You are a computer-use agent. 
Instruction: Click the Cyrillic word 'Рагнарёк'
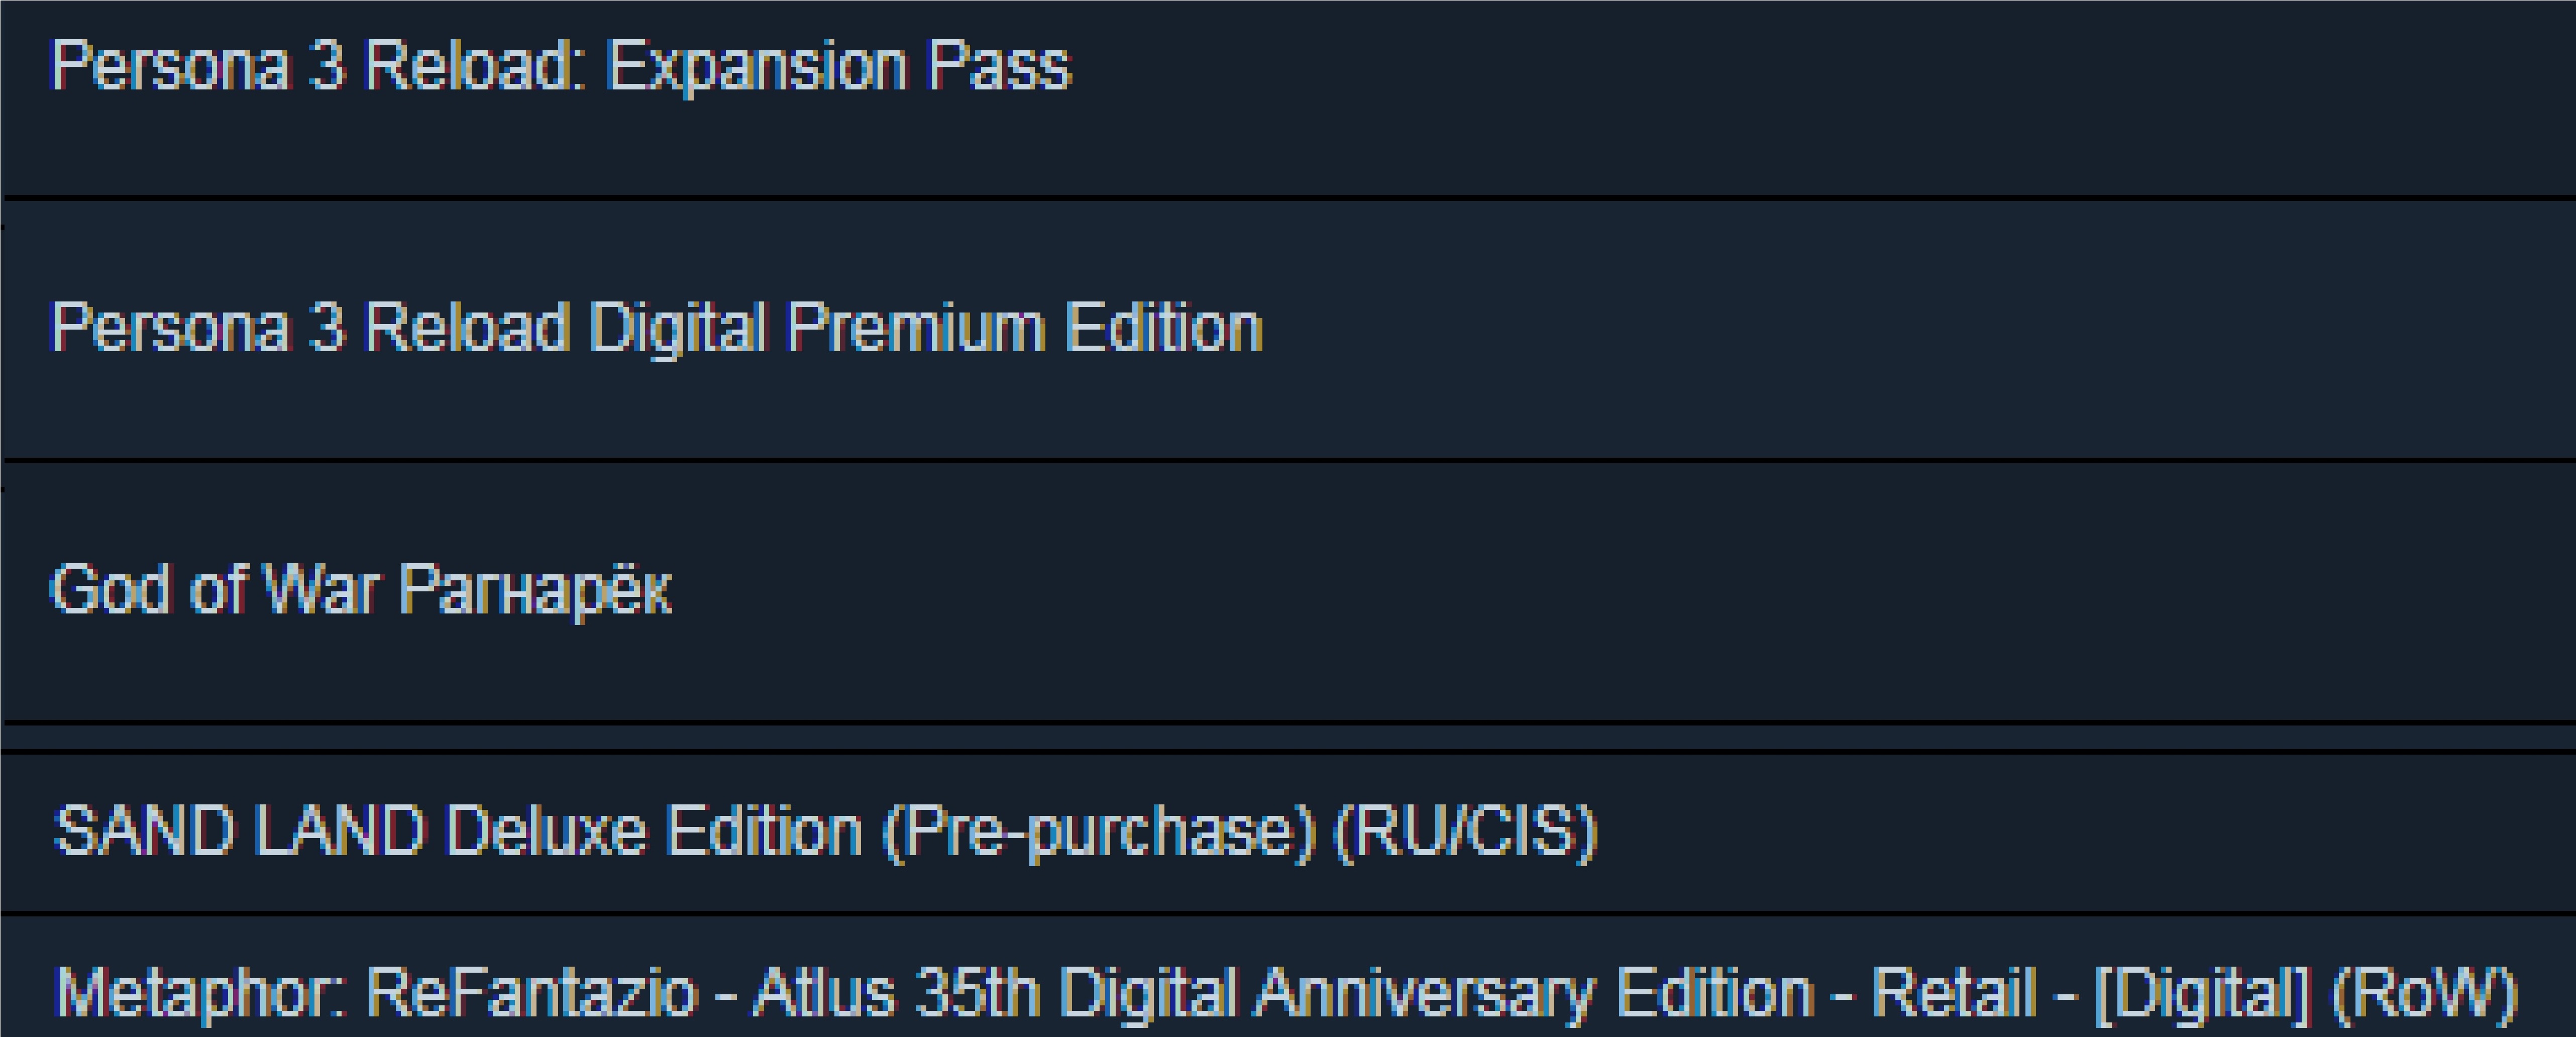tap(535, 590)
